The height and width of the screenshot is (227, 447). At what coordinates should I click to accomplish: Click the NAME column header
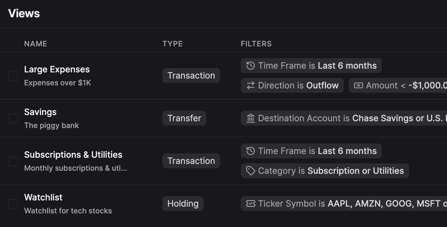(36, 44)
